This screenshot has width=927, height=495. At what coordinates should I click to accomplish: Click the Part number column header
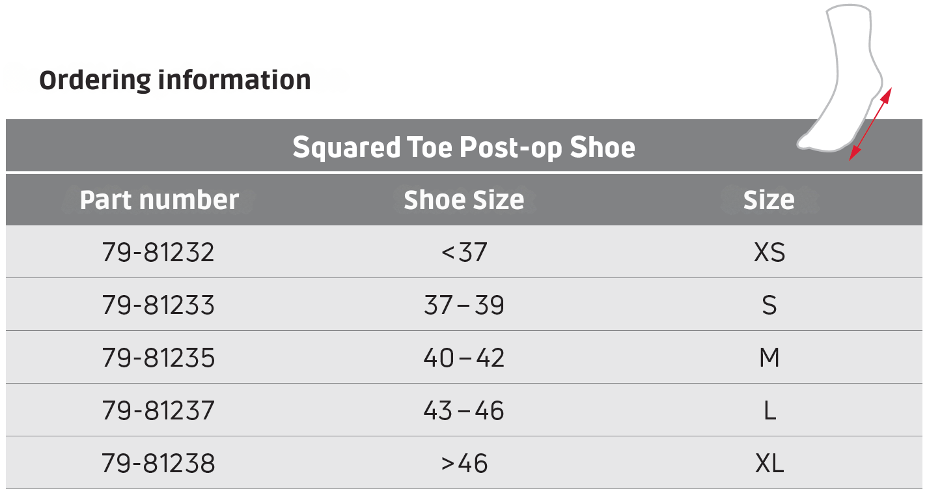[x=159, y=200]
